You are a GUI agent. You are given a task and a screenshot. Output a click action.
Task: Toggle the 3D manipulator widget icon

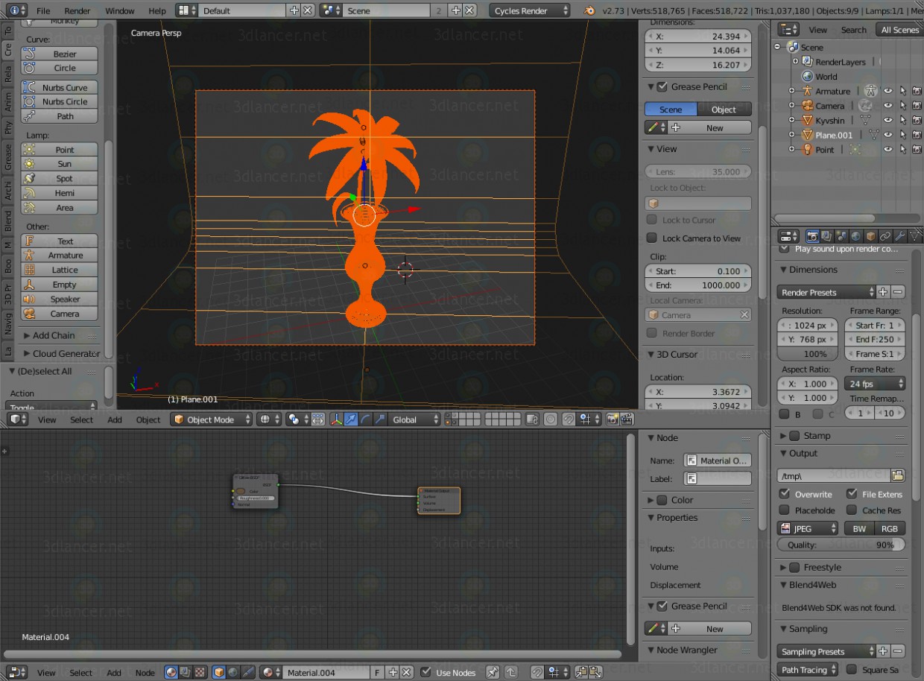coord(336,419)
